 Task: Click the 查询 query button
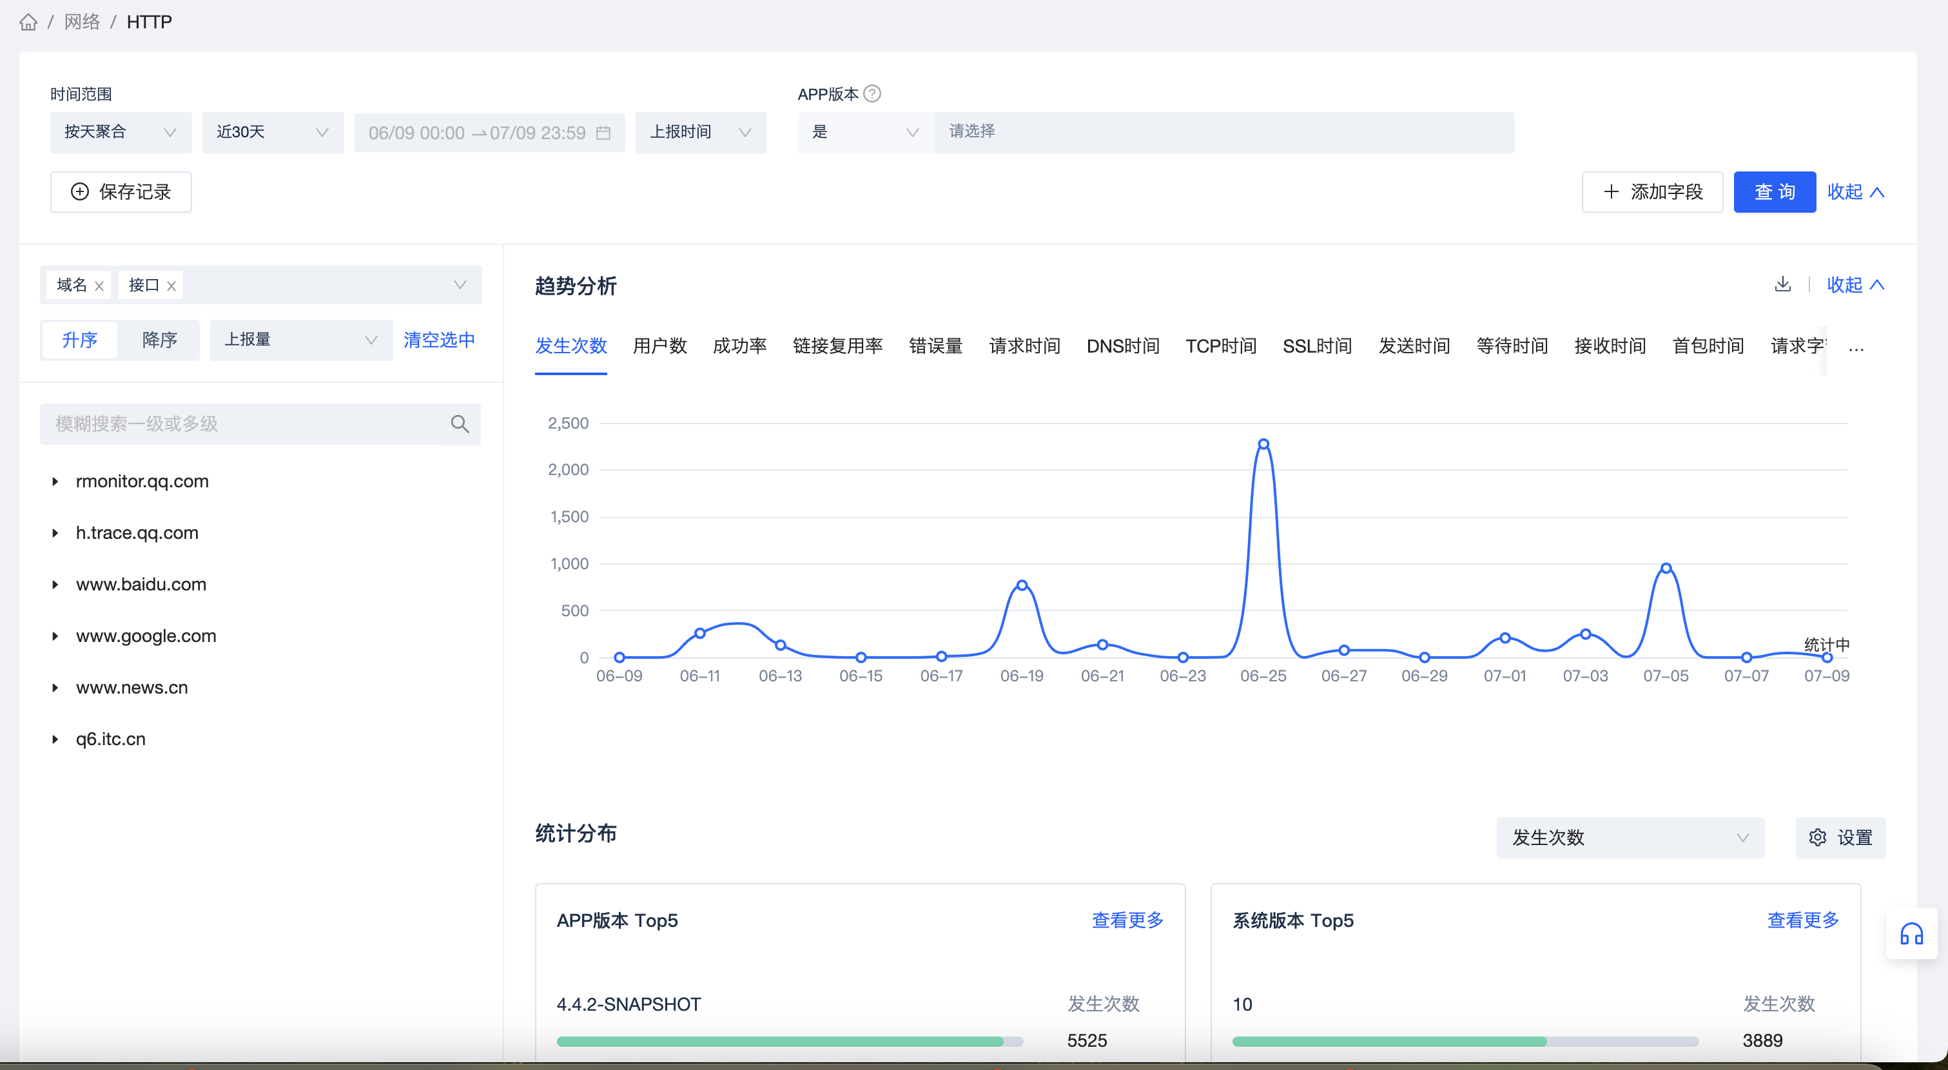(1773, 192)
